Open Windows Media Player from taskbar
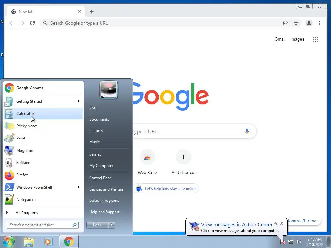 coord(48,242)
